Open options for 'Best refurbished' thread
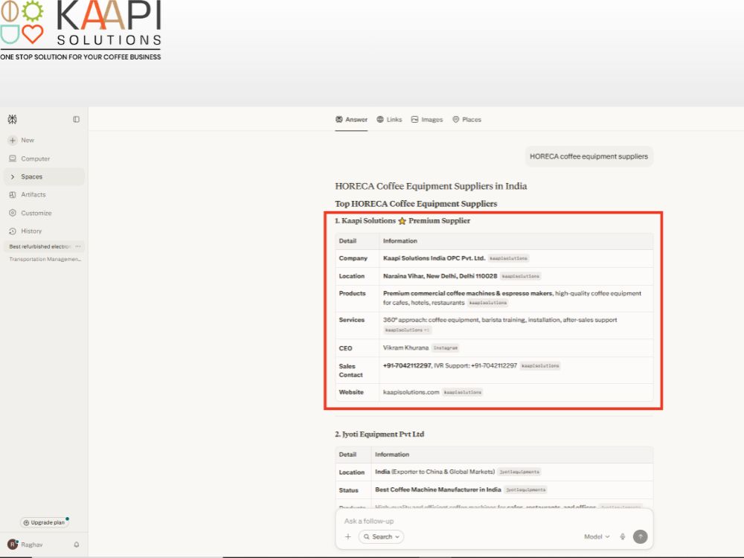 pos(78,246)
